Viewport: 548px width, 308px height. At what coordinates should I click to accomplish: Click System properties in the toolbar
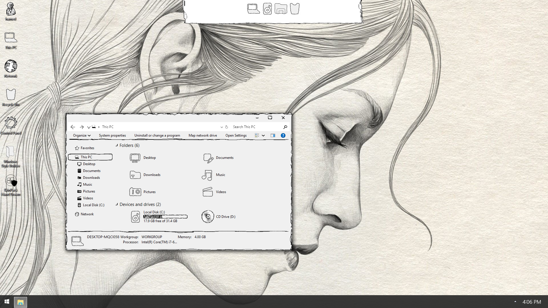click(x=112, y=135)
